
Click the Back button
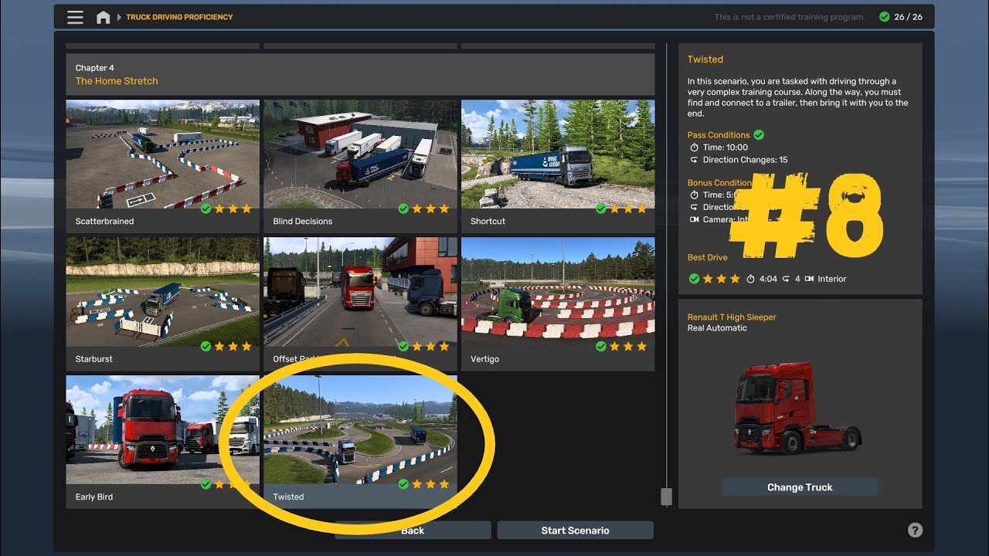[413, 531]
